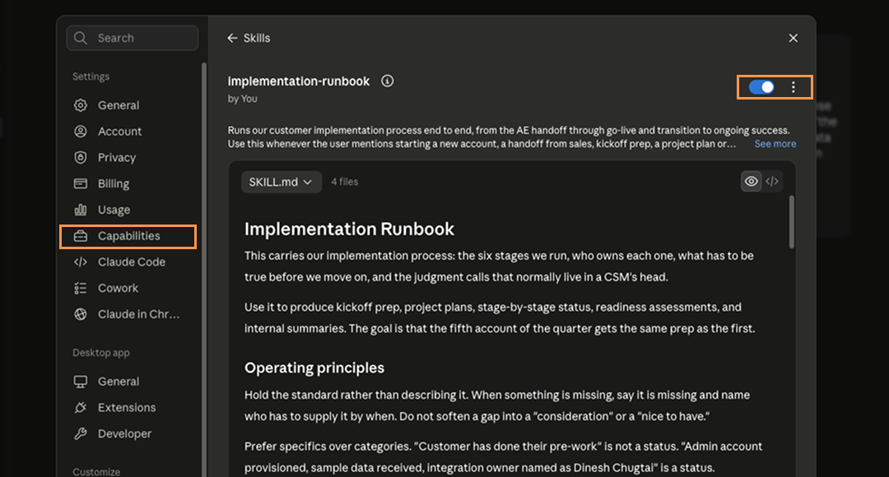
Task: Disable the implementation-runbook skill toggle
Action: click(761, 87)
